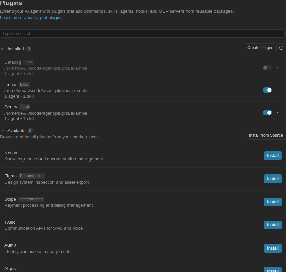The height and width of the screenshot is (272, 286).
Task: Click the Installed count badge 3
Action: 29,49
